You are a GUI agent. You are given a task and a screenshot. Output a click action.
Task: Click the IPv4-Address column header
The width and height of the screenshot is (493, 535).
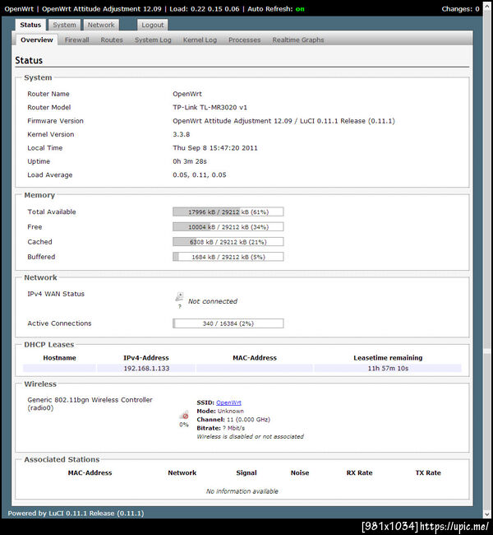click(146, 358)
